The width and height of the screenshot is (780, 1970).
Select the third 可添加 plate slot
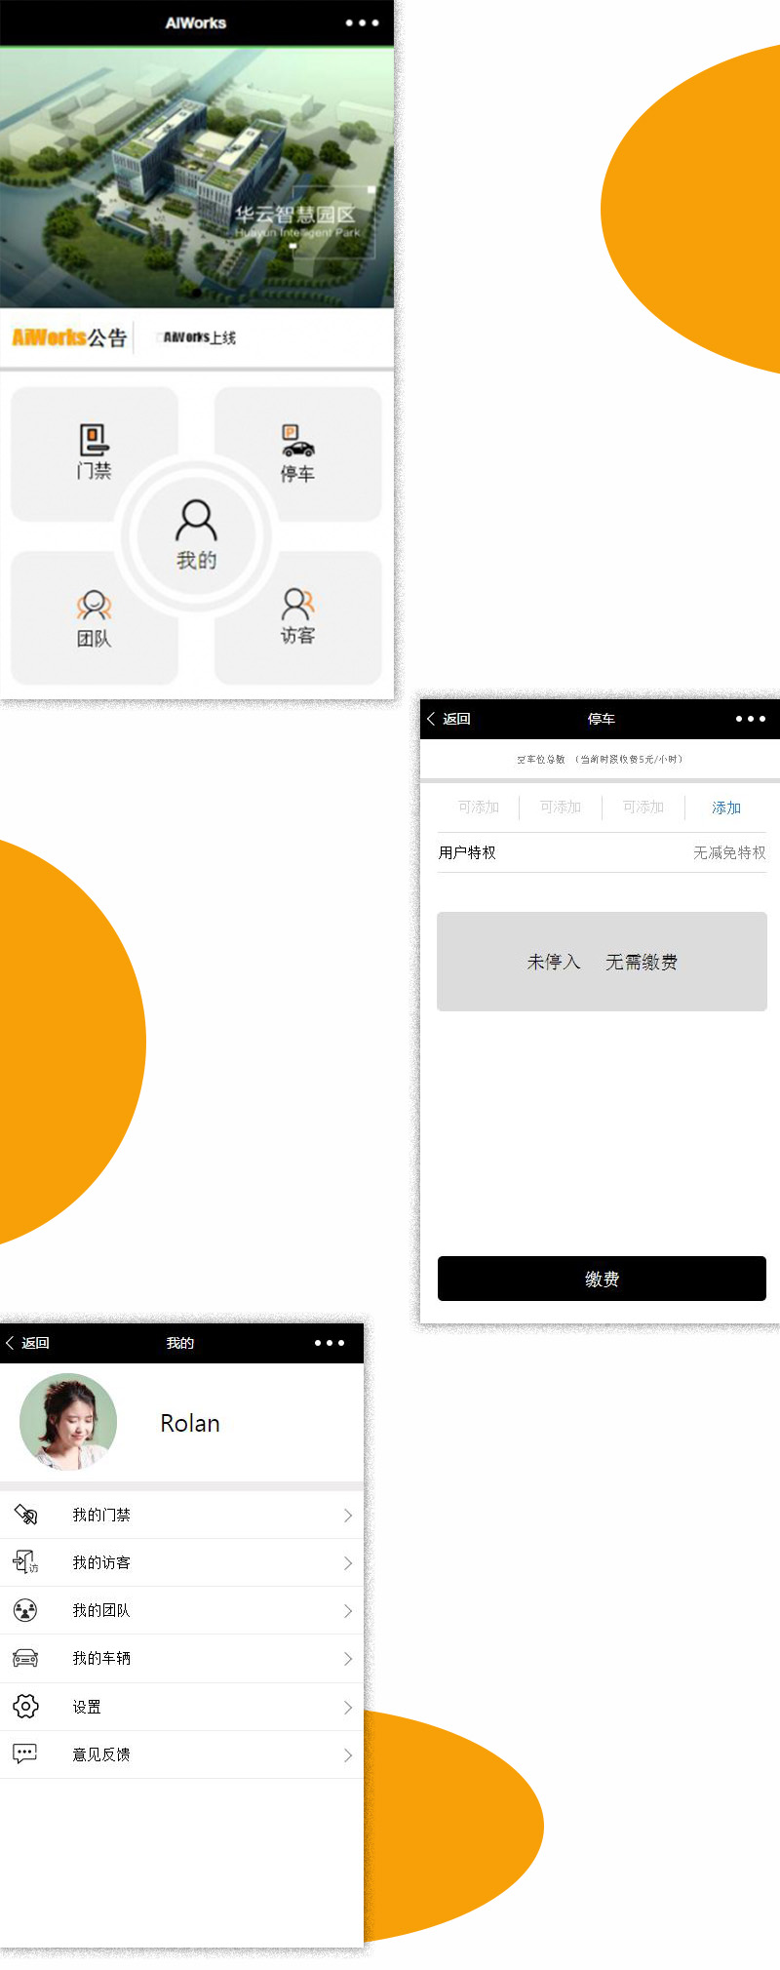coord(643,808)
